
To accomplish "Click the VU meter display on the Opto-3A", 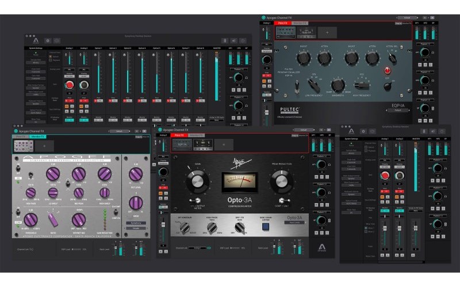I will coord(239,182).
